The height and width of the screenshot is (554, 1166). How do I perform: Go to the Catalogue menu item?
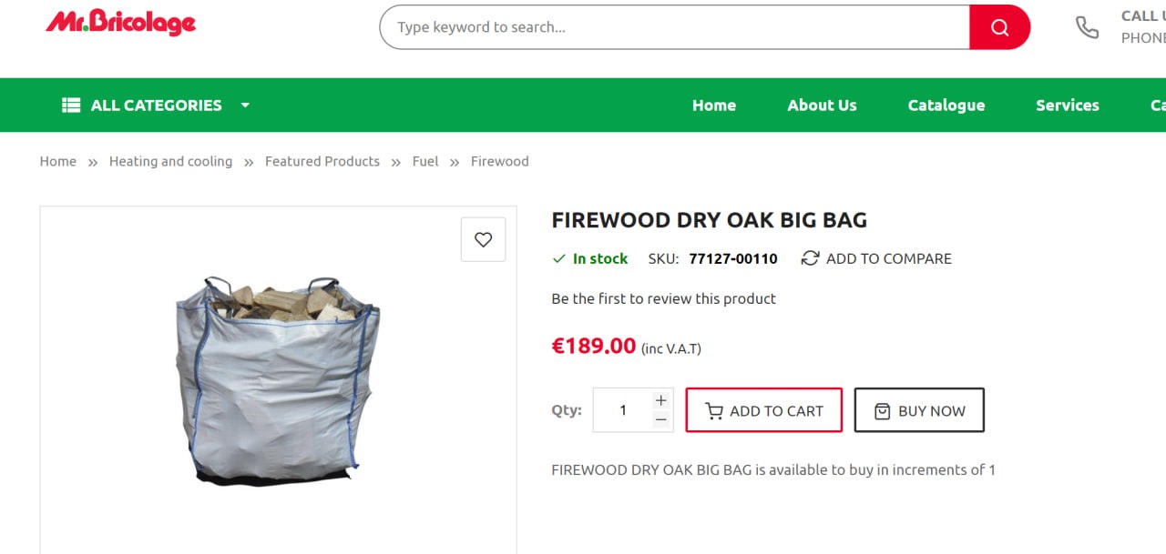click(x=946, y=106)
